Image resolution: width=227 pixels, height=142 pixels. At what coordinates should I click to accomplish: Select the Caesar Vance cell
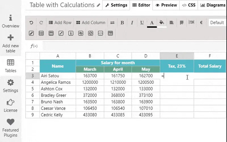click(58, 108)
